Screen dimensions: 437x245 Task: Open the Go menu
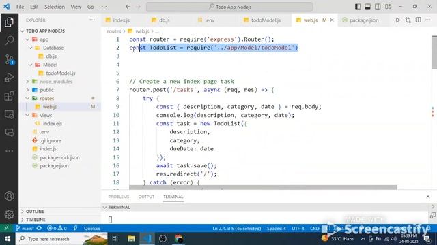pos(91,7)
